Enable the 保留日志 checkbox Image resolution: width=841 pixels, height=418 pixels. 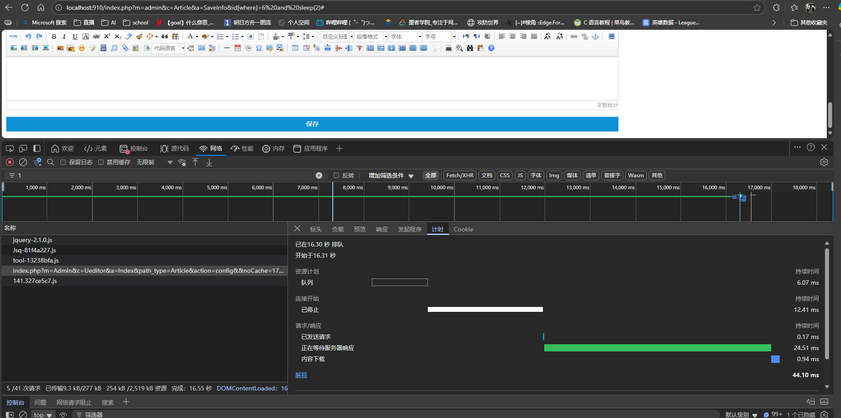(63, 162)
